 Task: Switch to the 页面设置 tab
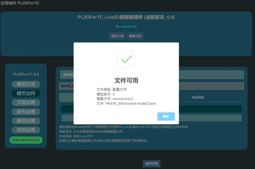26,102
